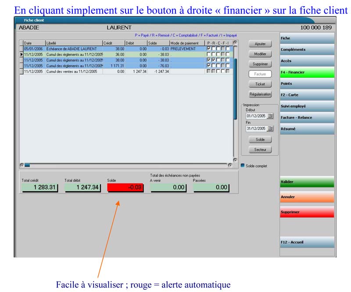Click the Solde print button
This screenshot has width=351, height=292.
point(260,139)
